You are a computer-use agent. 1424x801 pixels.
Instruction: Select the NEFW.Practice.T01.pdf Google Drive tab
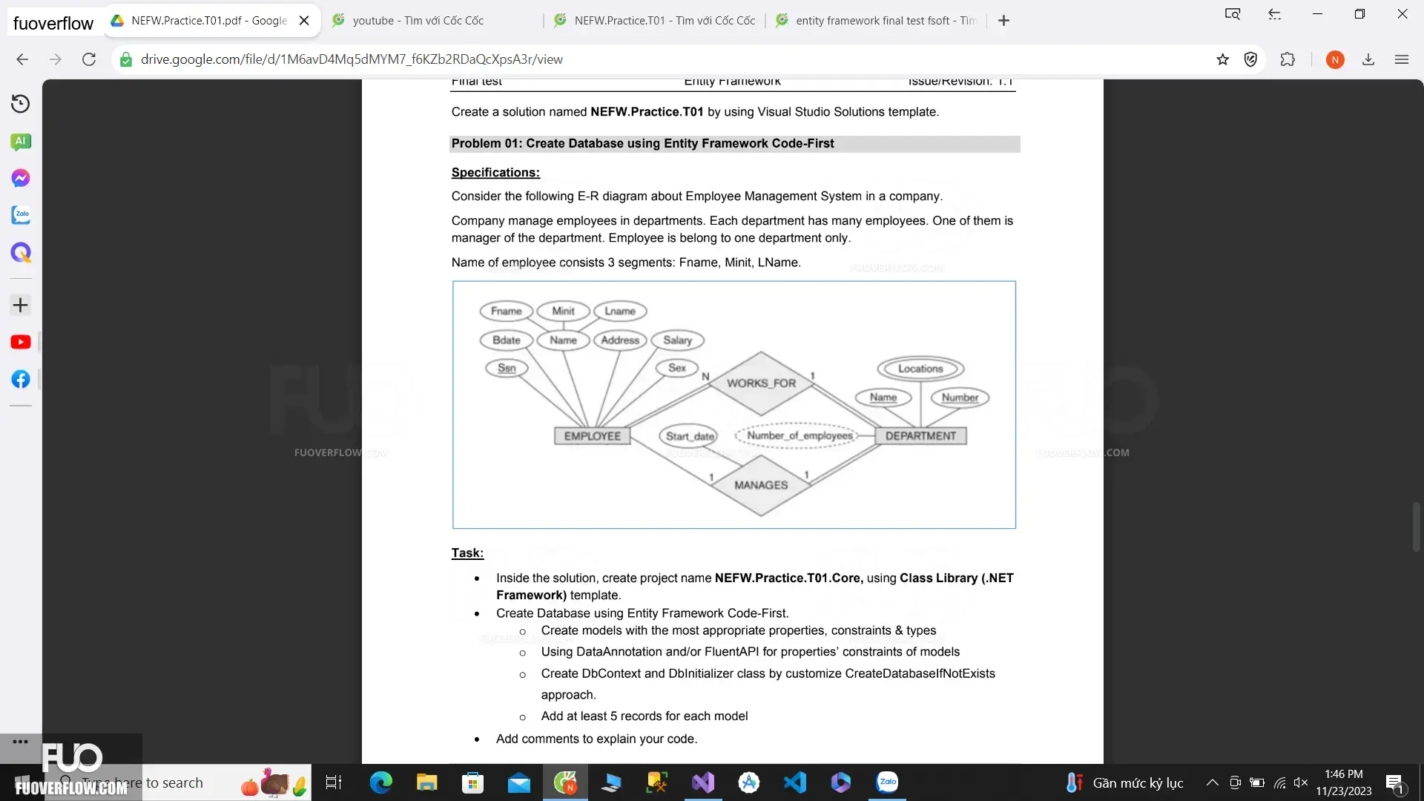[211, 21]
